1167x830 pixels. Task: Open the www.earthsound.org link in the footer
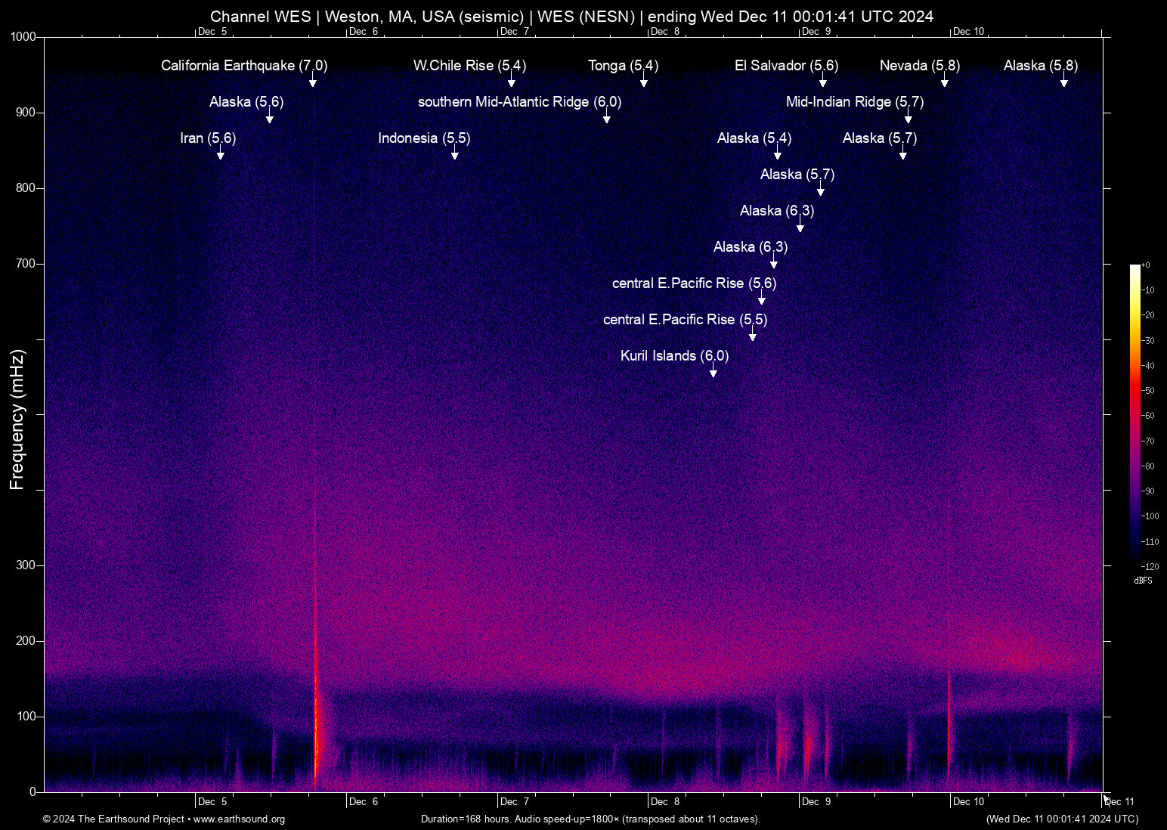(239, 819)
